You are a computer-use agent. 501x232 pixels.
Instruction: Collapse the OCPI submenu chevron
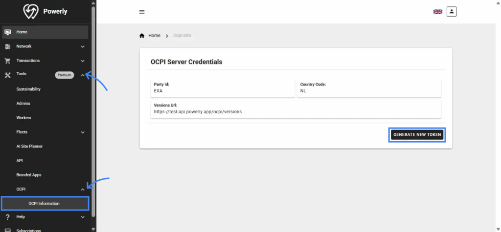(x=83, y=190)
